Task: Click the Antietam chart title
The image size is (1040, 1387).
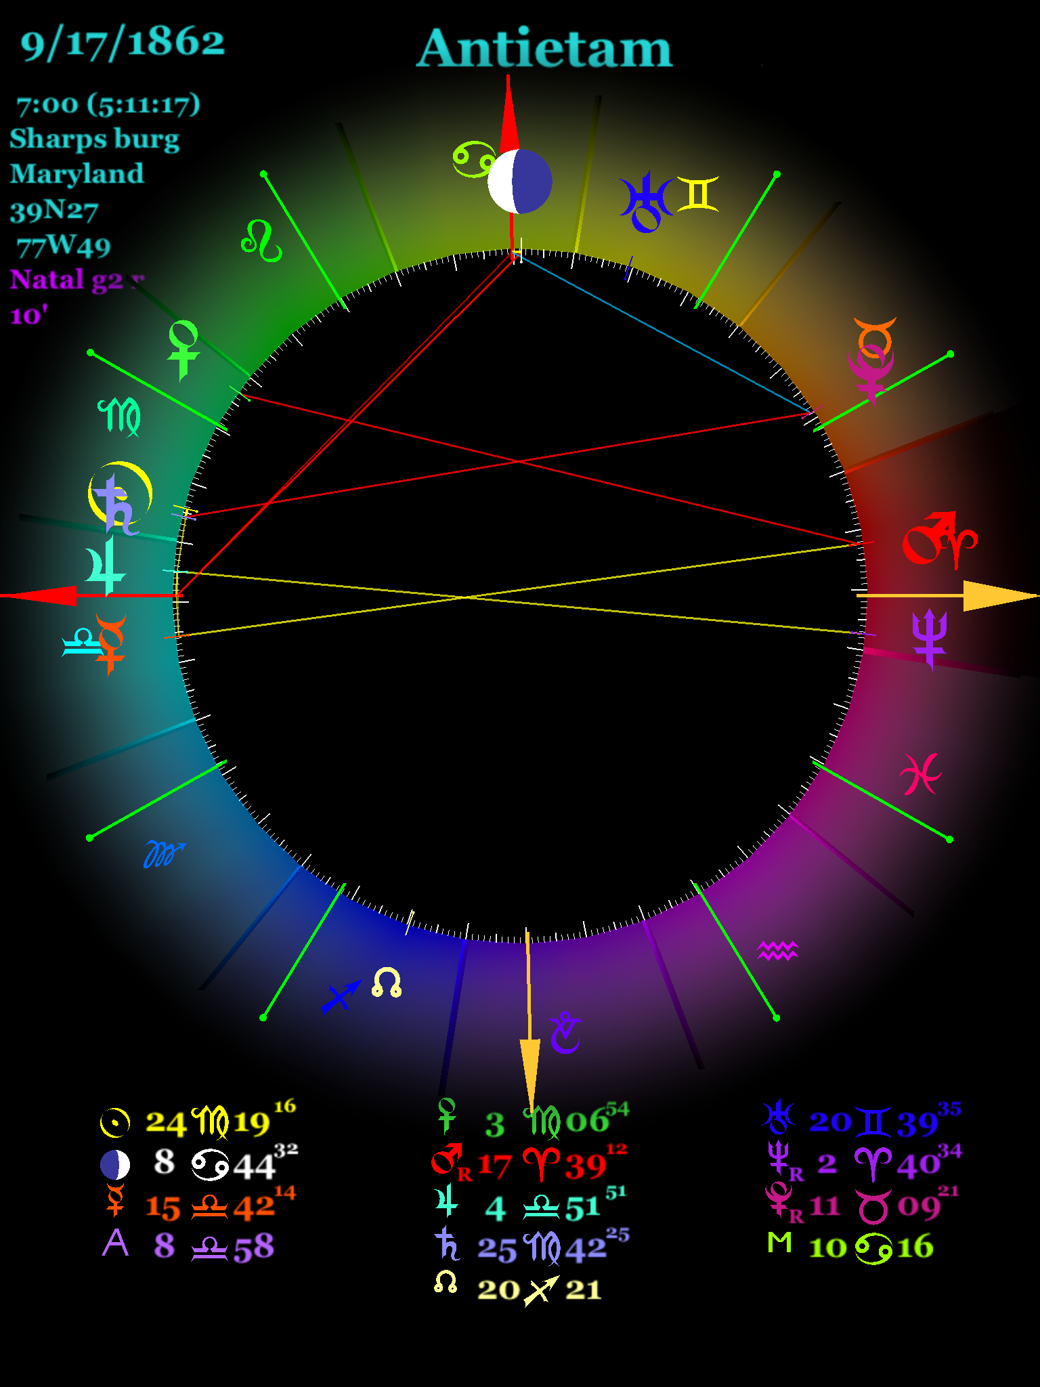Action: [544, 49]
